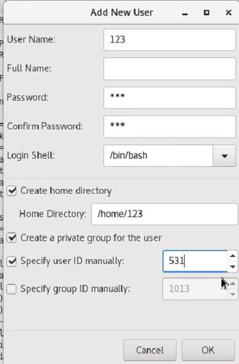Toggle Create a private group checkbox

click(11, 238)
